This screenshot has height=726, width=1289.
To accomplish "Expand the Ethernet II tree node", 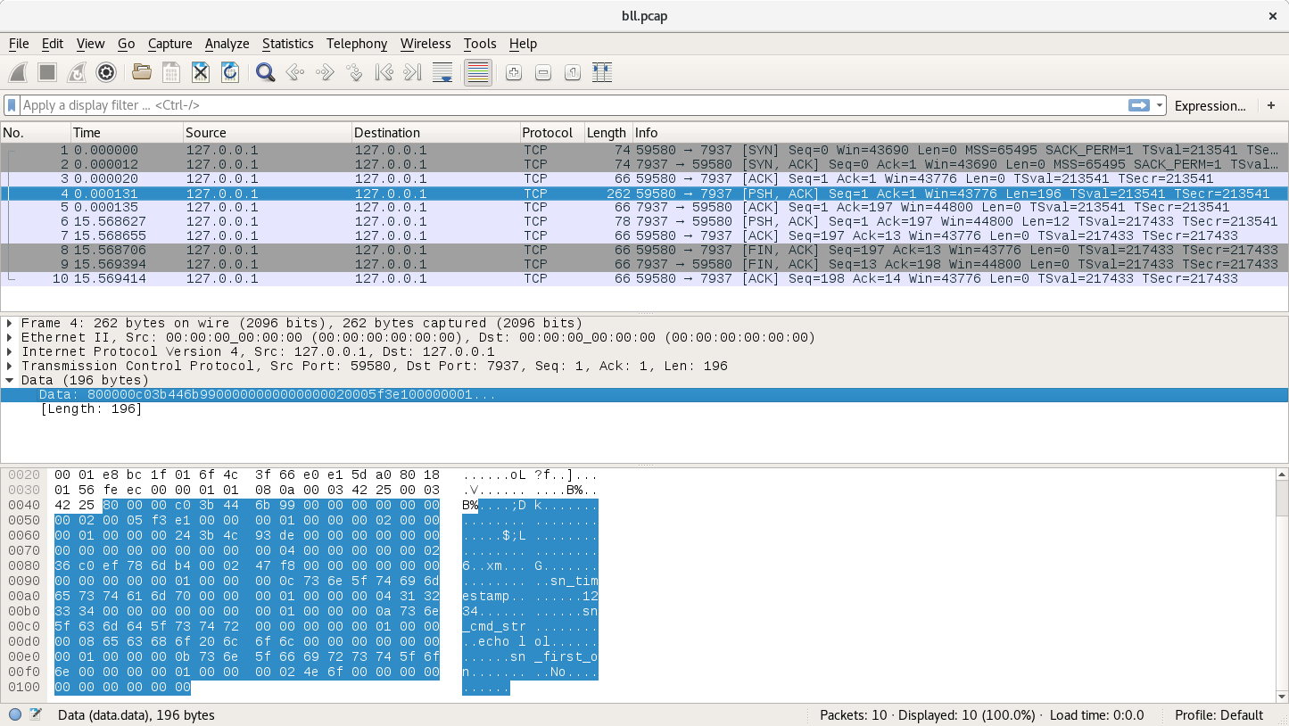I will (10, 337).
